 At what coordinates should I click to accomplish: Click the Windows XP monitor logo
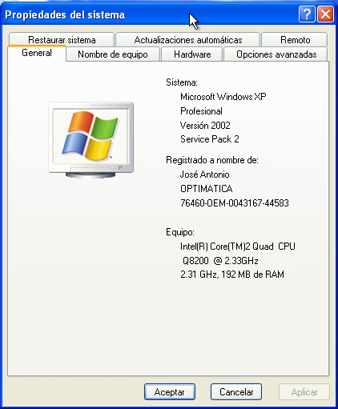tap(91, 140)
